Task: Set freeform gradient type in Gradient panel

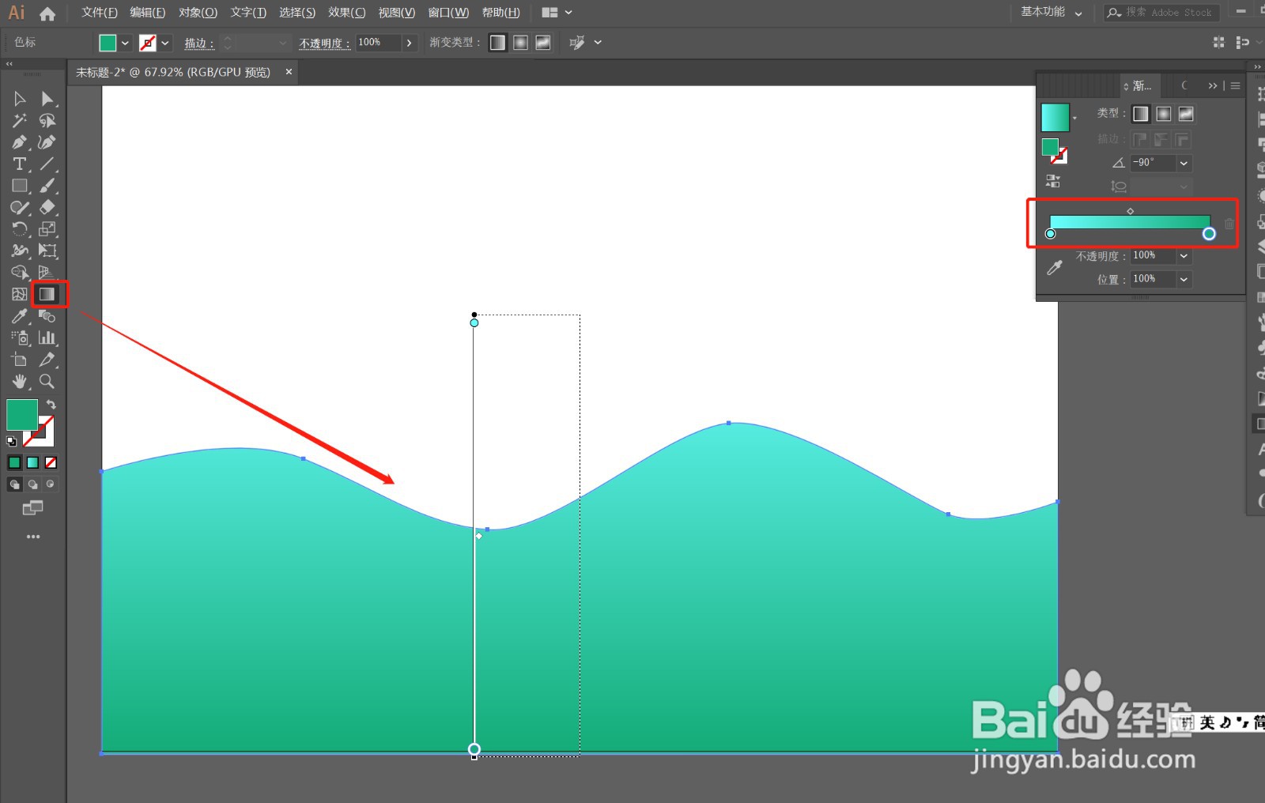Action: (x=1186, y=114)
